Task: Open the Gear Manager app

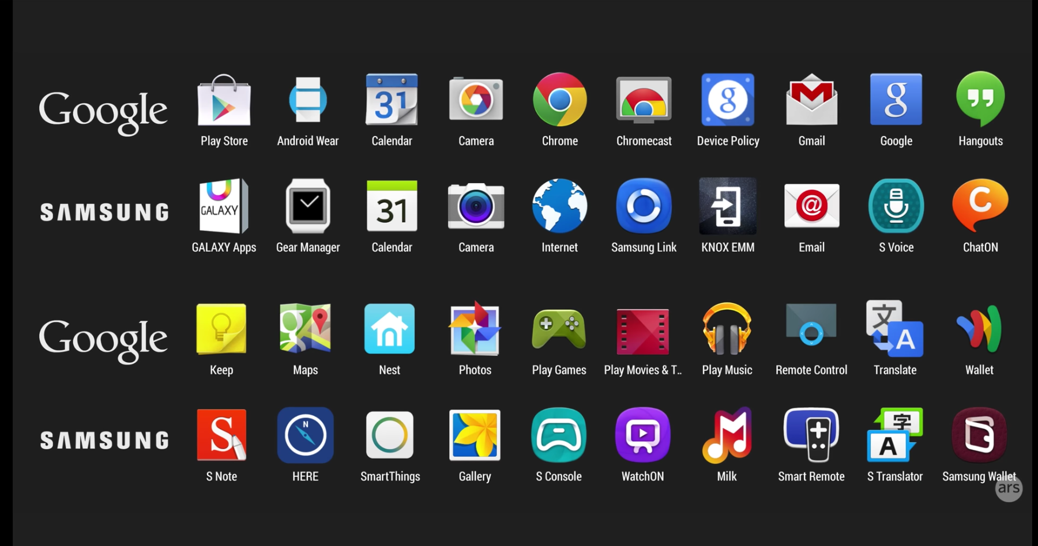Action: (308, 206)
